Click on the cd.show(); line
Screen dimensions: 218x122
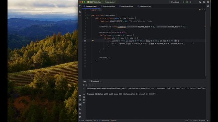tap(105, 58)
